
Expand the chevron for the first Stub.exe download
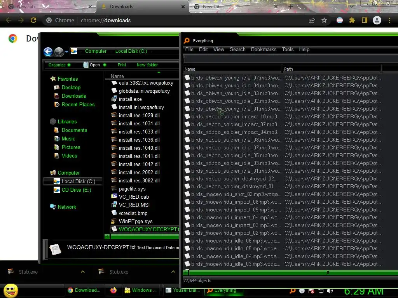click(x=83, y=272)
